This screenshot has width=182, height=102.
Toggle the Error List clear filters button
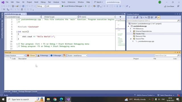pyautogui.click(x=65, y=56)
